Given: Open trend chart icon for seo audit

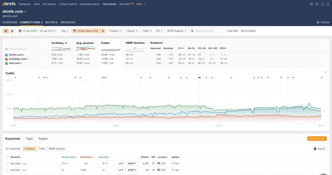Looking at the screenshot, I should point(121,164).
